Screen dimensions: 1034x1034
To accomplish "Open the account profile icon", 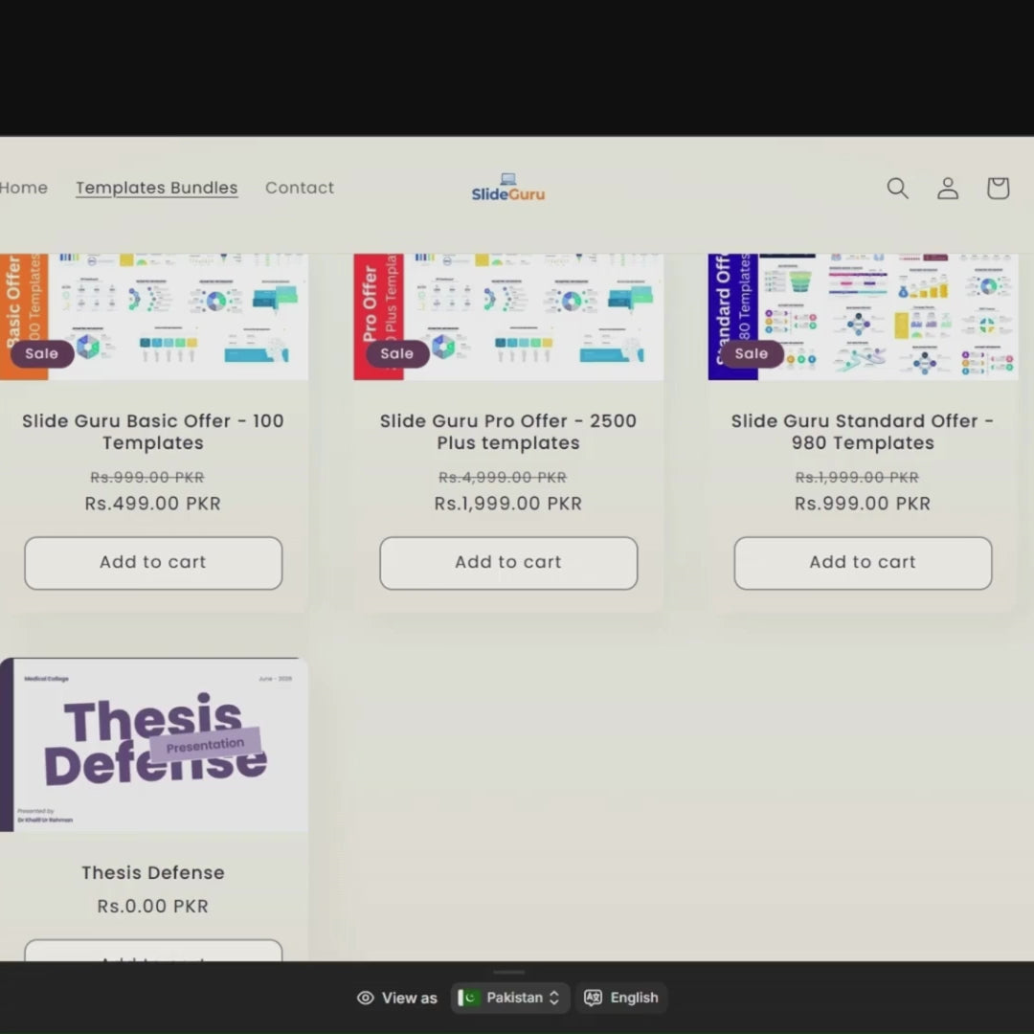I will coord(948,188).
